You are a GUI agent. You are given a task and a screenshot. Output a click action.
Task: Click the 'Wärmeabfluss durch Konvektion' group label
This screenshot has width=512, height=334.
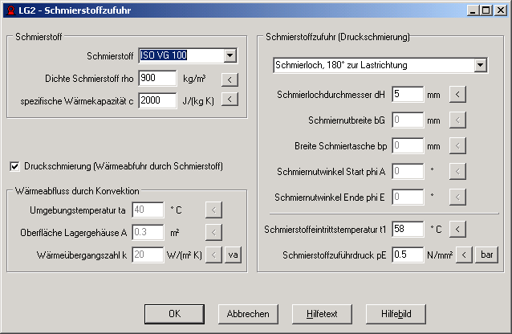pyautogui.click(x=77, y=191)
